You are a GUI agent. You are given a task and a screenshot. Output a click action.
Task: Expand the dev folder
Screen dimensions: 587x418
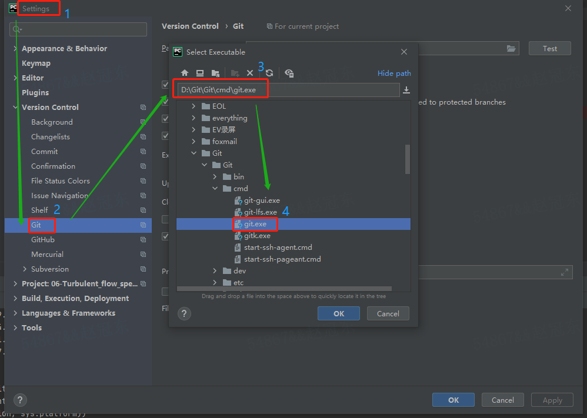coord(215,271)
